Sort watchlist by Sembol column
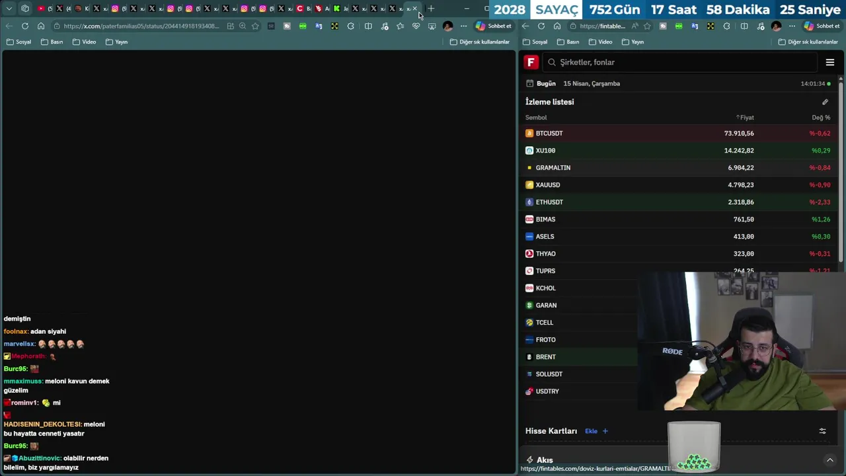846x476 pixels. click(x=536, y=118)
